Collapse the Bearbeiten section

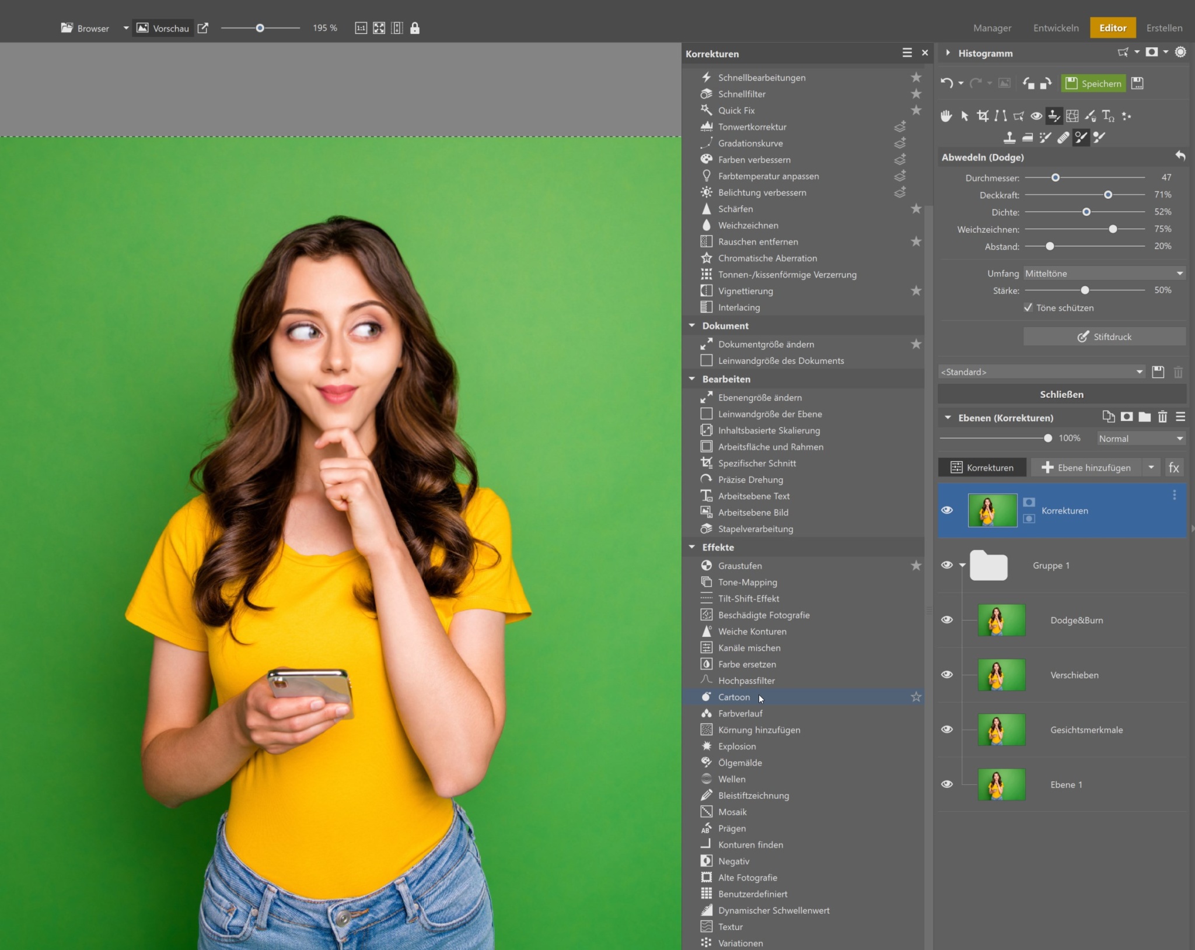692,379
